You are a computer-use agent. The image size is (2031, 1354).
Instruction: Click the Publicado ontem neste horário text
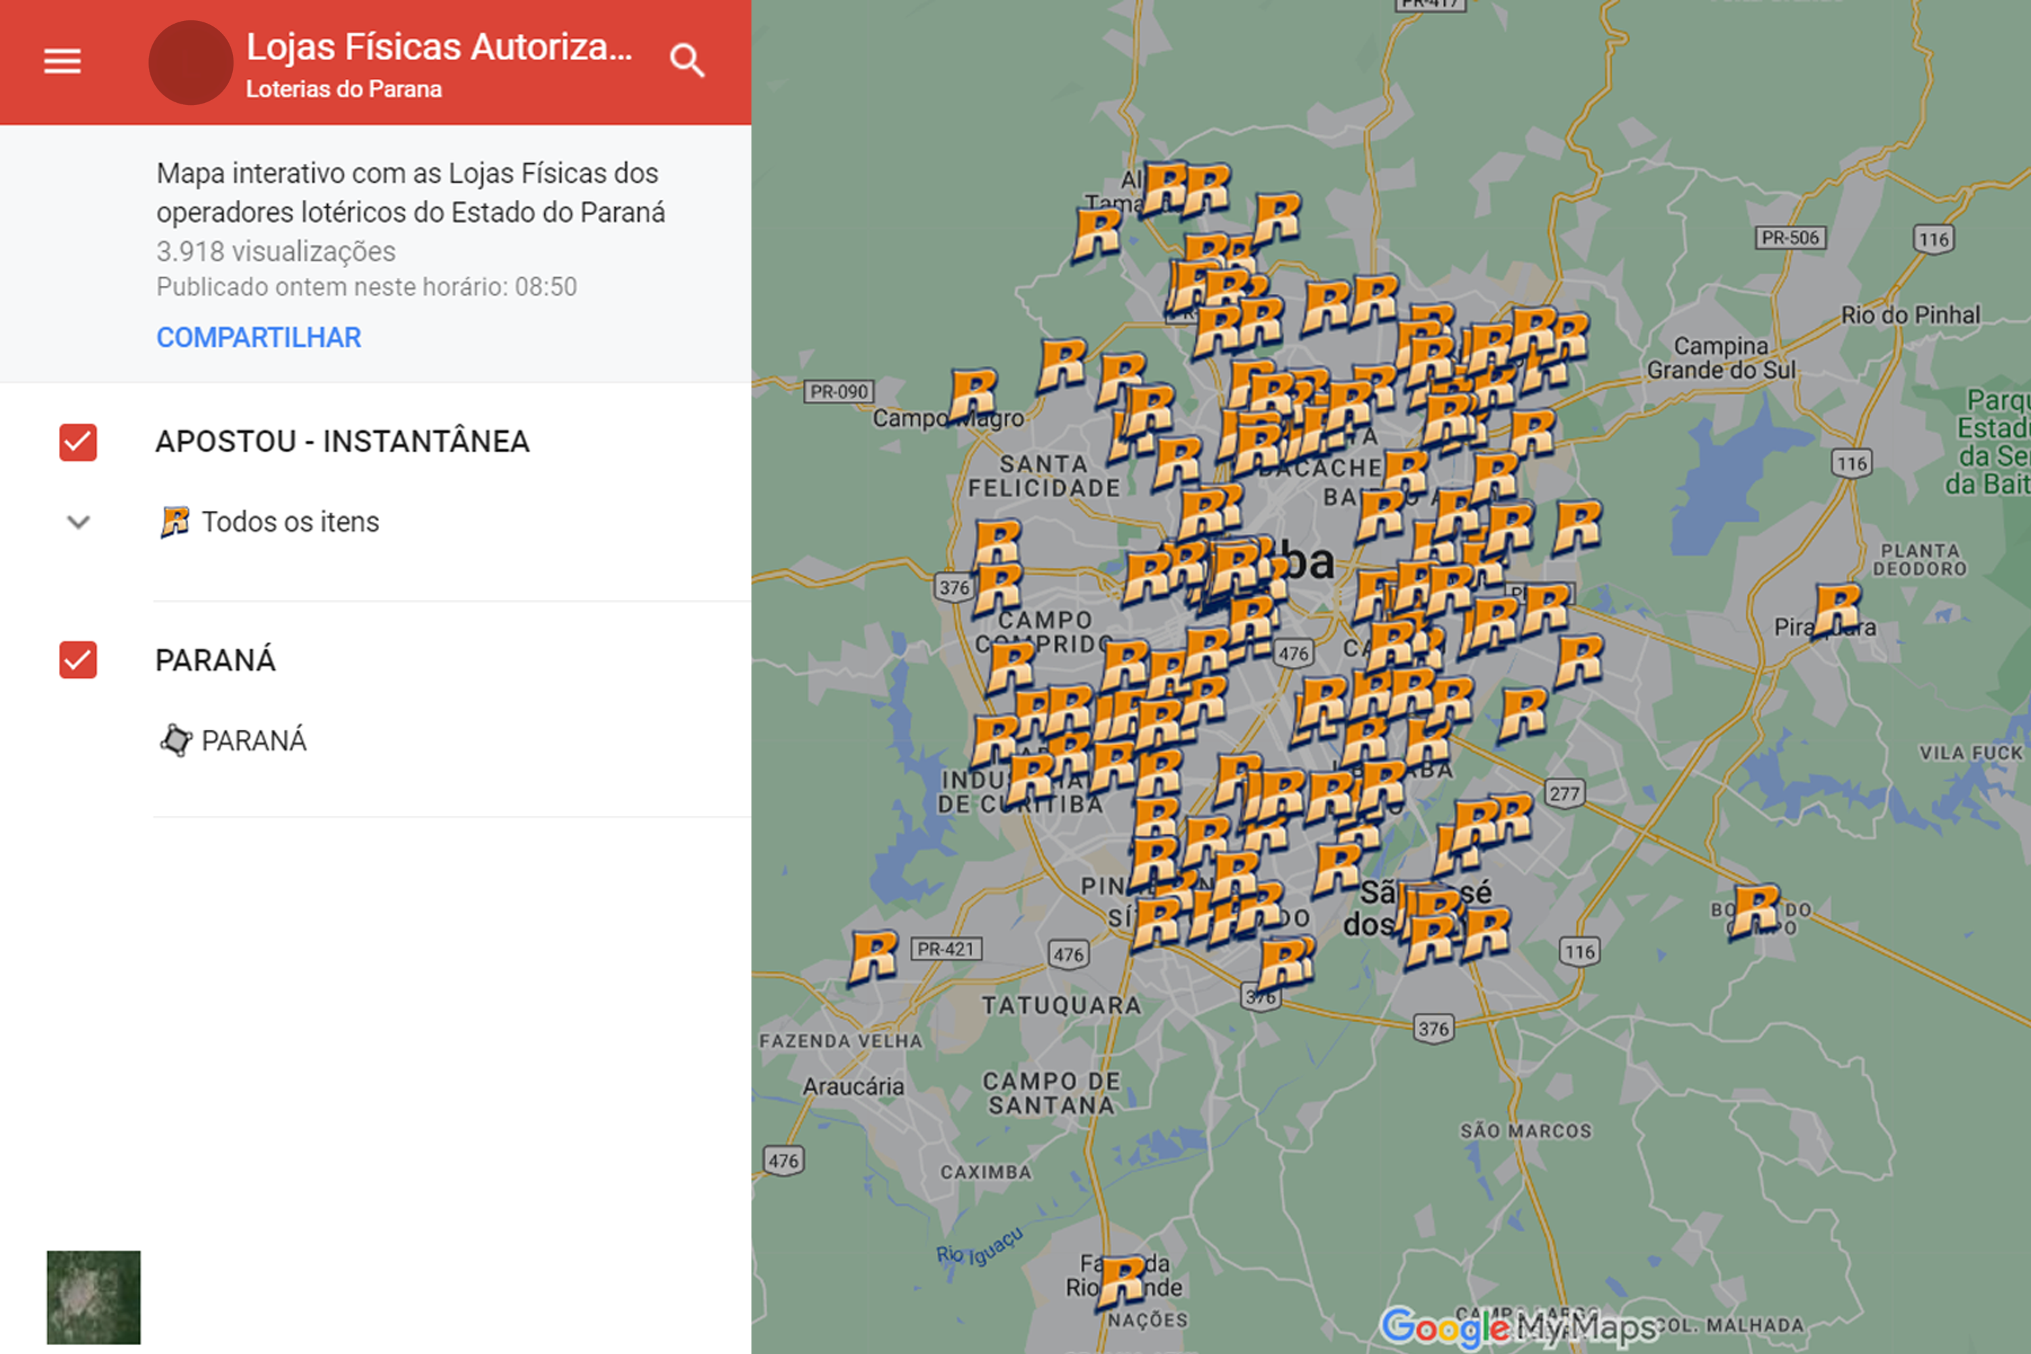(x=366, y=286)
